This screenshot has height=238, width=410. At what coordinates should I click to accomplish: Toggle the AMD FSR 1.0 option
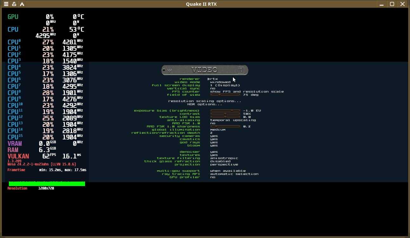[213, 123]
